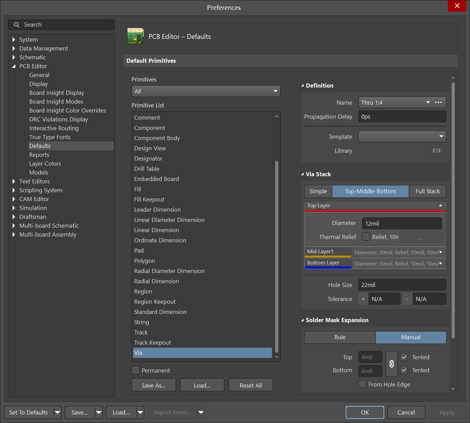The height and width of the screenshot is (423, 470).
Task: Open the Layer Colors page
Action: click(45, 164)
